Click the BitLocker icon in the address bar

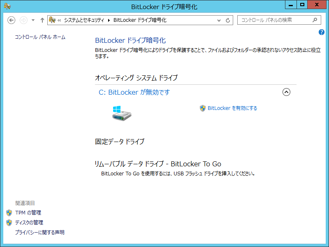tap(52, 20)
